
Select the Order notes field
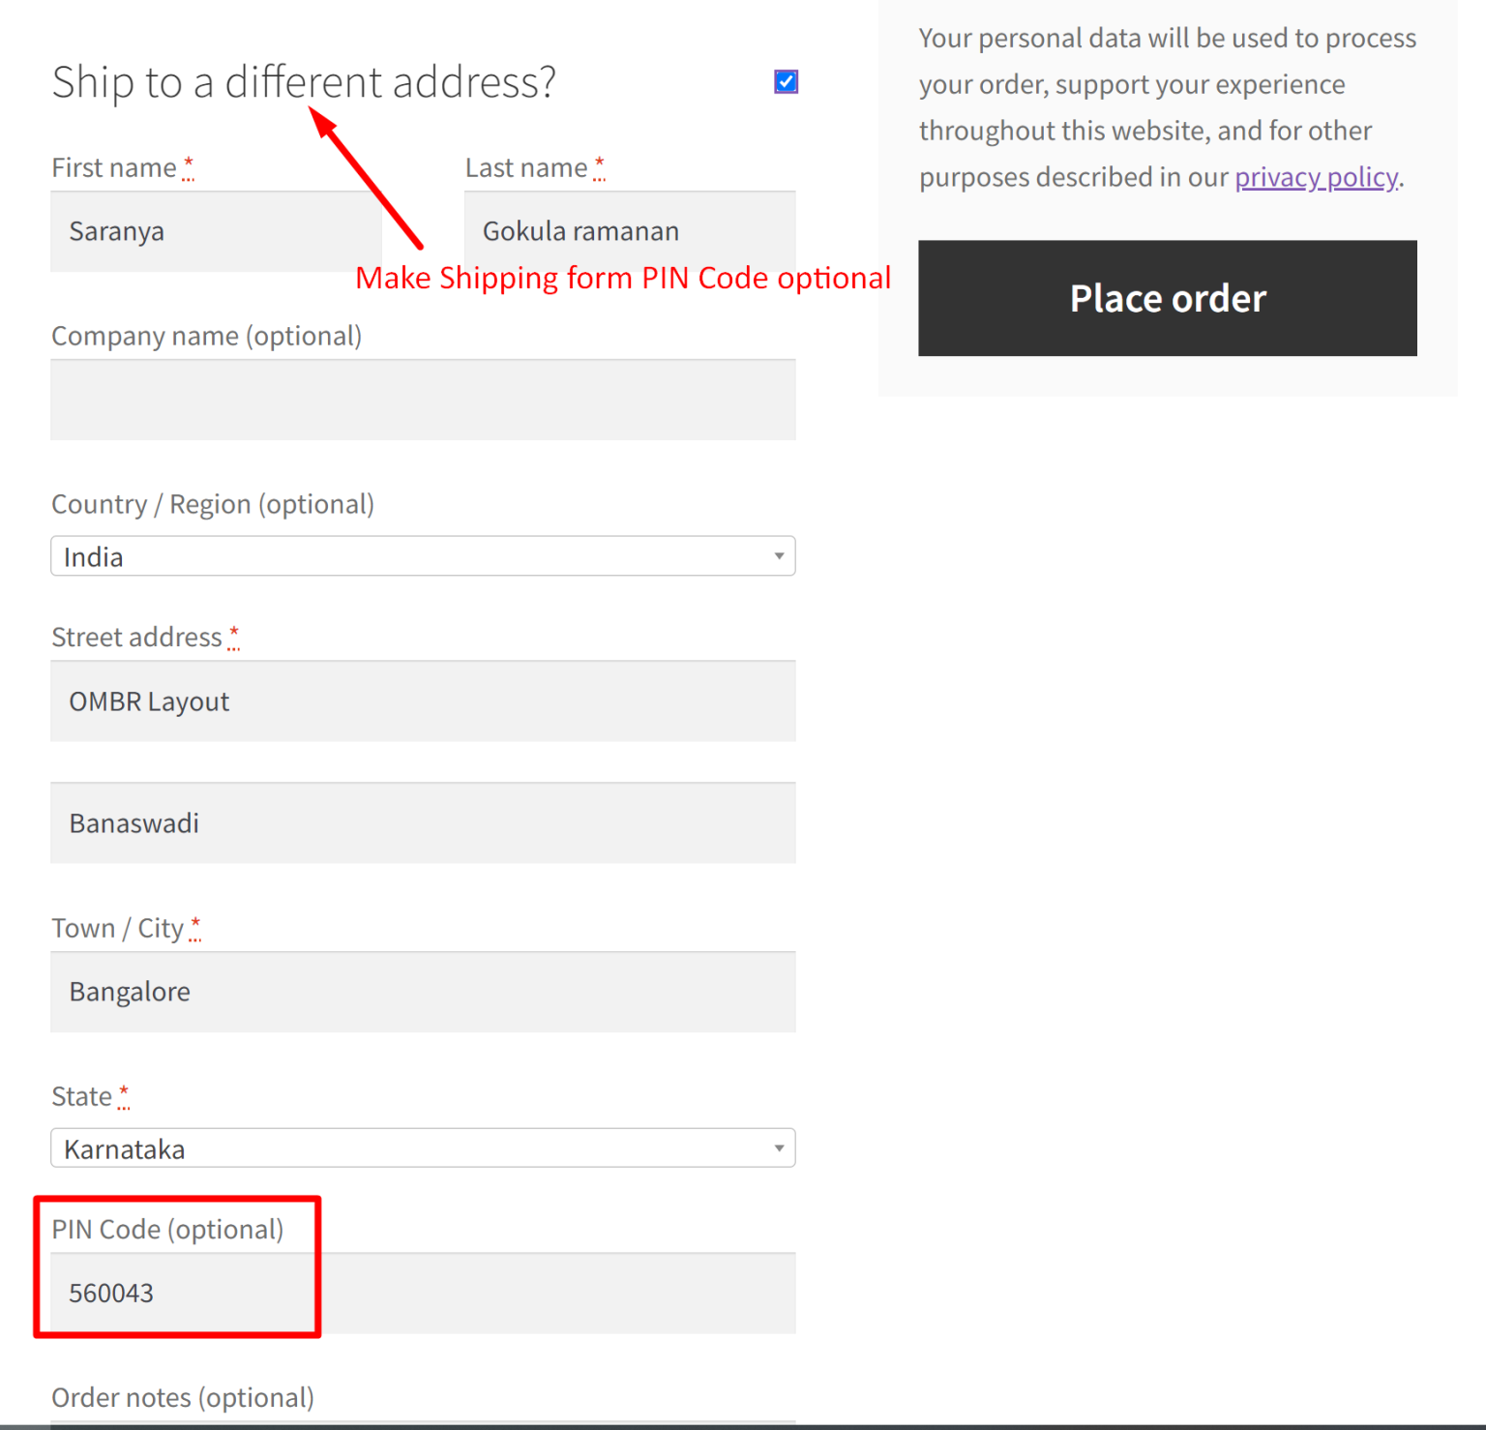[x=423, y=1426]
